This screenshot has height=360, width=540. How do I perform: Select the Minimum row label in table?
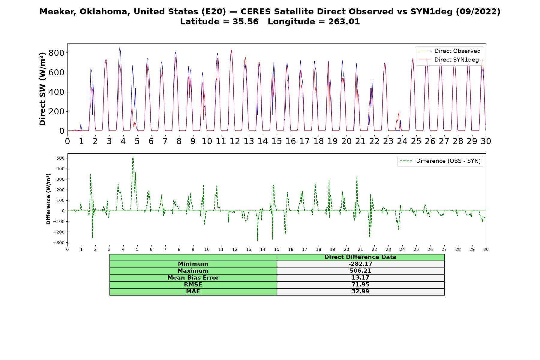tap(193, 264)
